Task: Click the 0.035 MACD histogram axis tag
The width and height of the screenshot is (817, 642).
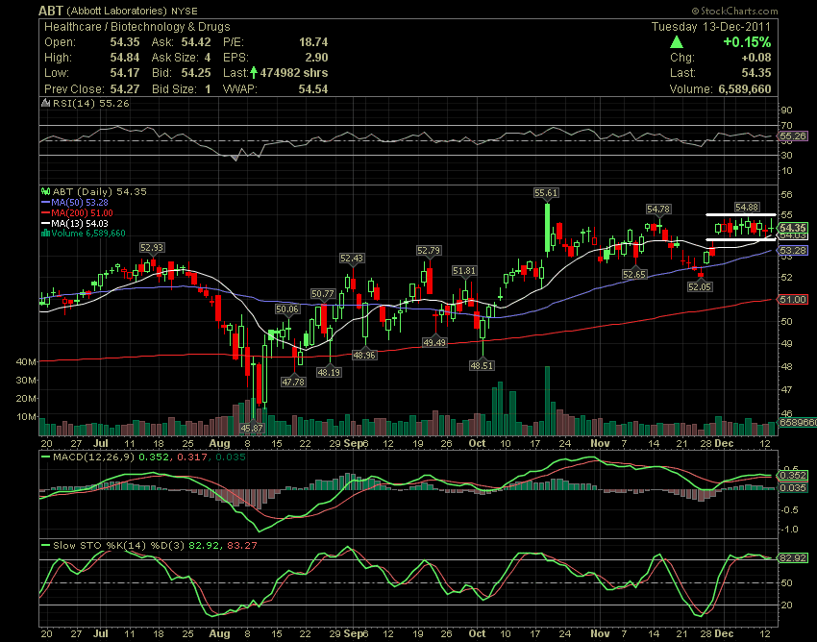Action: (x=793, y=488)
